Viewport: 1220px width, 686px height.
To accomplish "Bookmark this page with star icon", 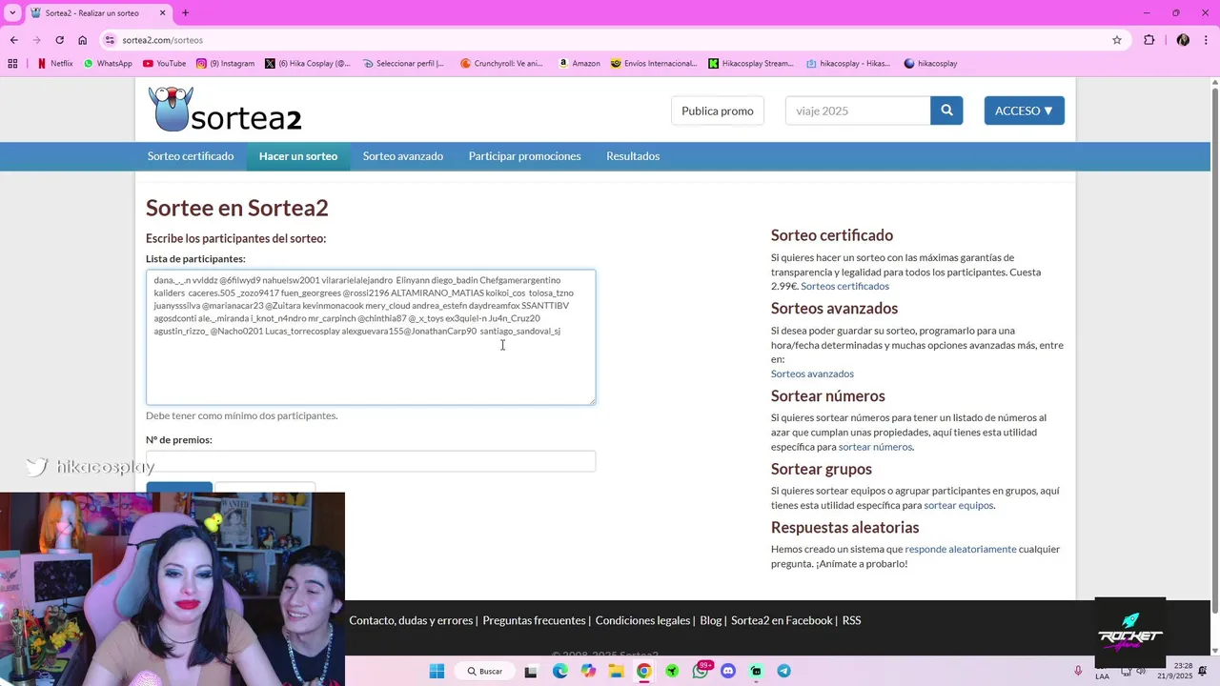I will (x=1117, y=40).
